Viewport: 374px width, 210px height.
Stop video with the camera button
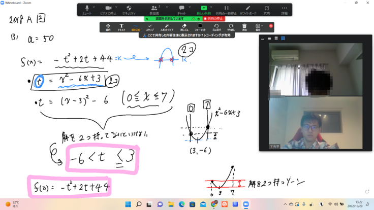[108, 9]
